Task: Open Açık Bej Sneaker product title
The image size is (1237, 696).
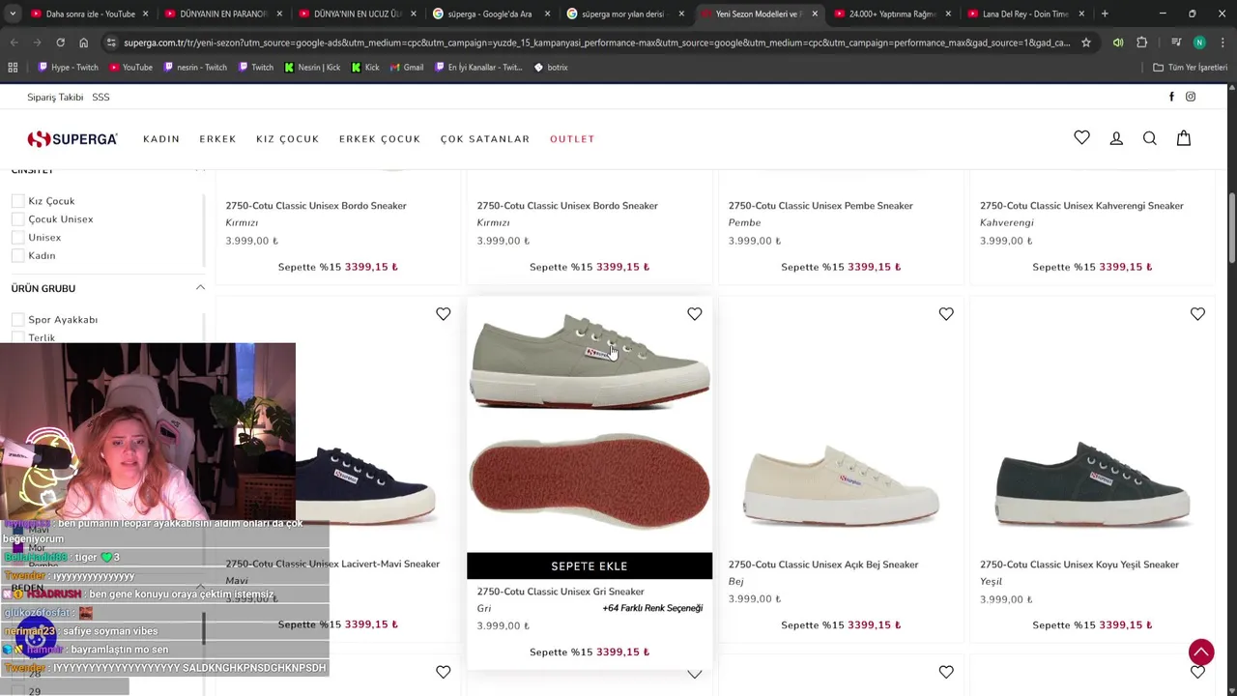Action: (x=823, y=565)
